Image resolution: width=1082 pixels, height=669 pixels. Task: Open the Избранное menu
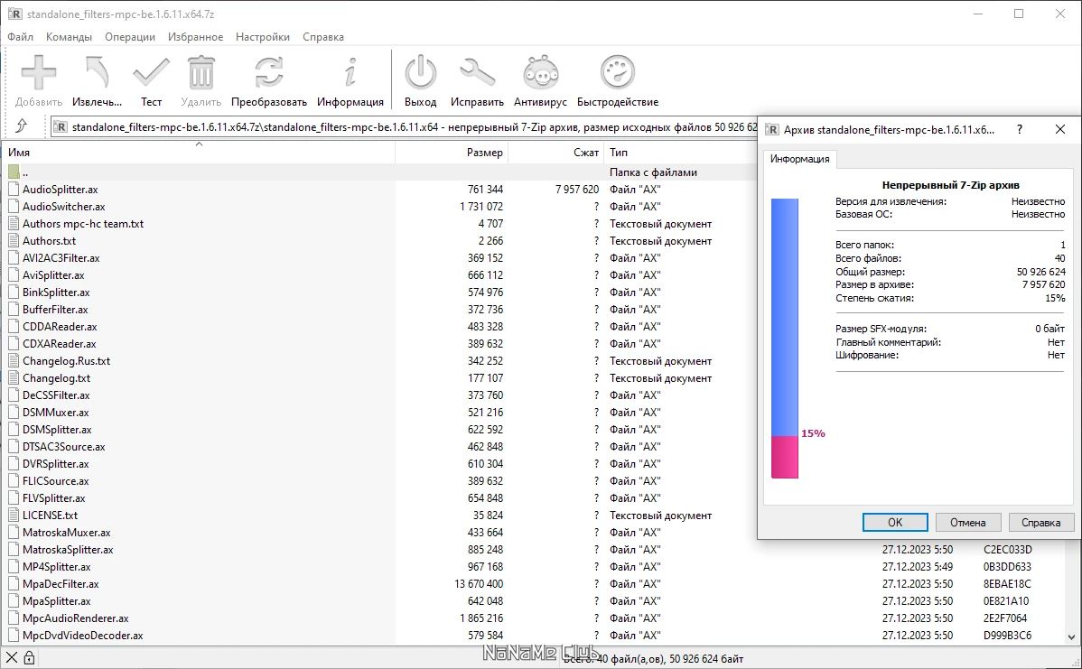(x=195, y=36)
